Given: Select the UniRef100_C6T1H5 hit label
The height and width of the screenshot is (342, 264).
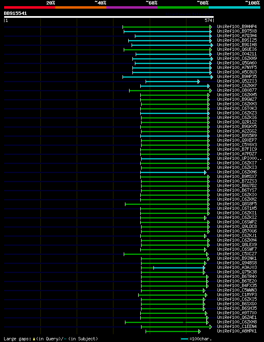Looking at the screenshot, I should tap(237, 208).
